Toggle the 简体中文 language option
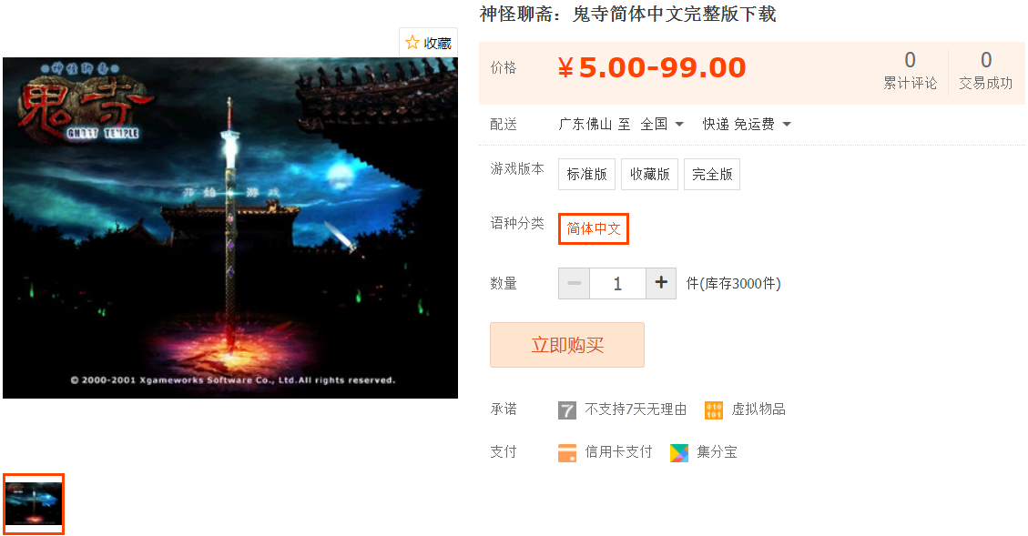The image size is (1028, 536). coord(594,228)
